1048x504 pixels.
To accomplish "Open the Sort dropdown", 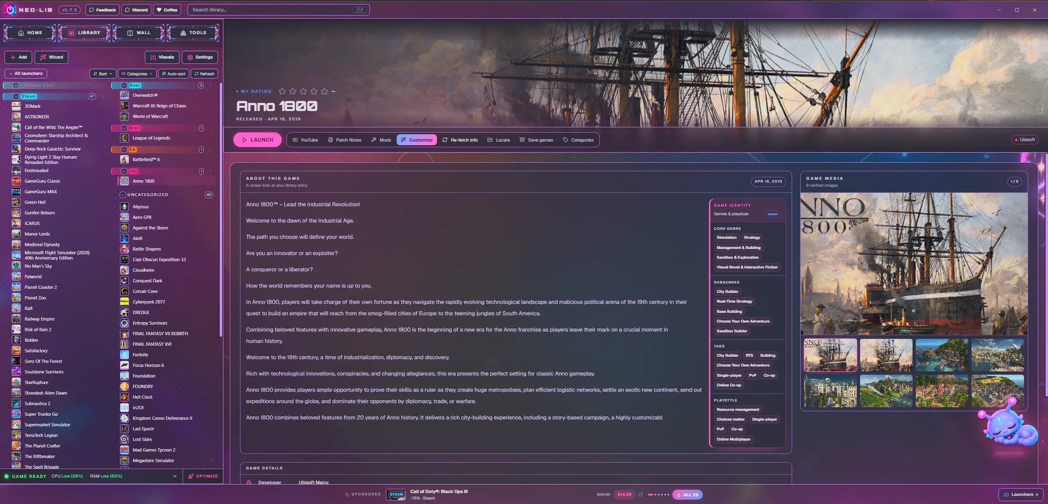I will (x=103, y=74).
